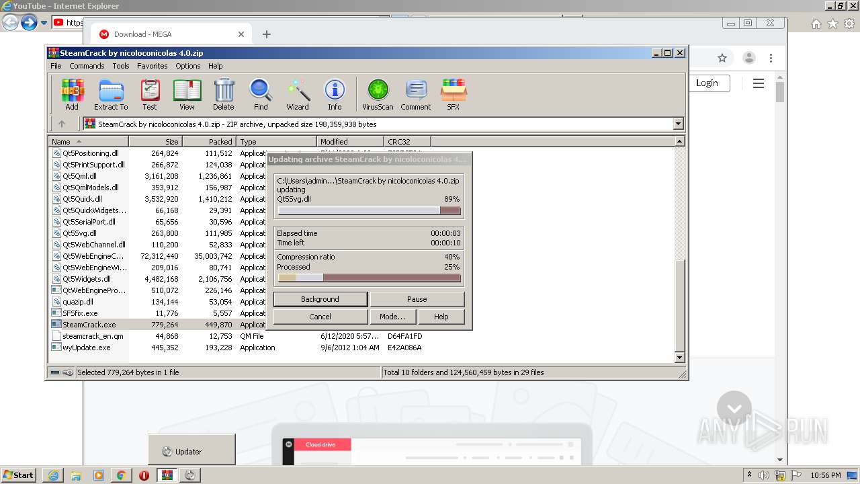860x484 pixels.
Task: Click the Add toolbar icon in WinRAR
Action: tap(72, 94)
